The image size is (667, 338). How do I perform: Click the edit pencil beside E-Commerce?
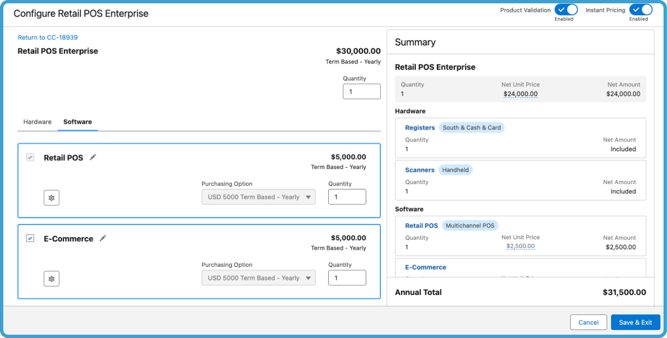tap(102, 239)
